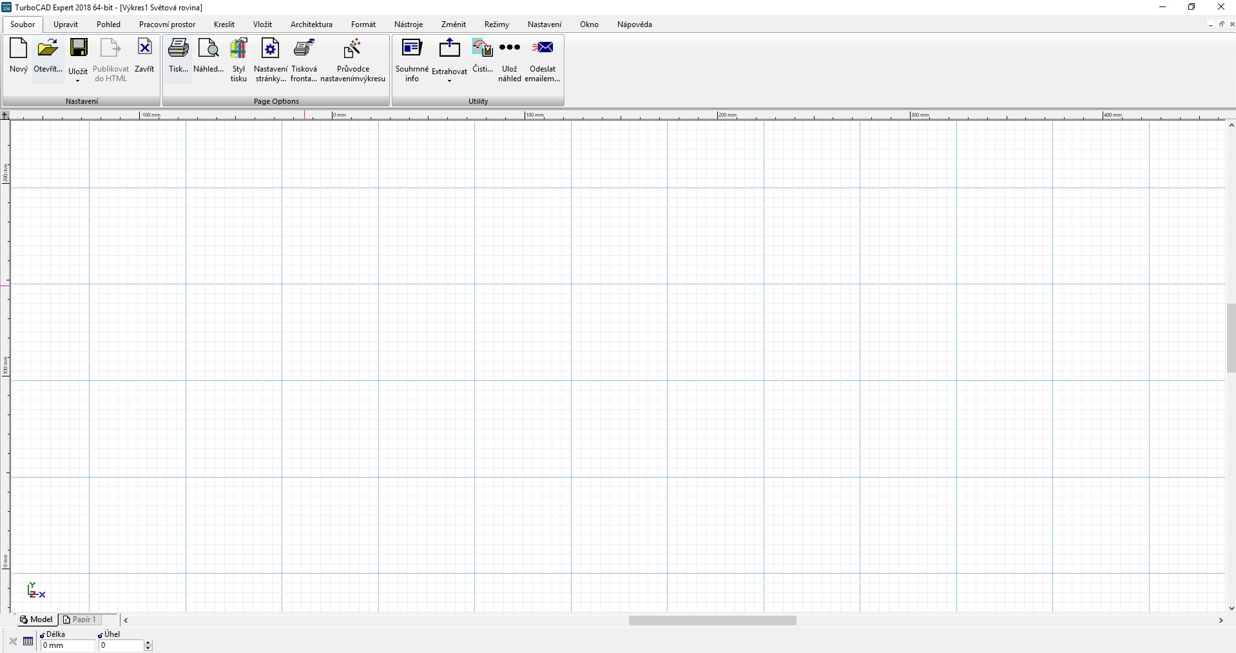Expand the Extrahovat dropdown arrow
The width and height of the screenshot is (1236, 653).
tap(449, 81)
